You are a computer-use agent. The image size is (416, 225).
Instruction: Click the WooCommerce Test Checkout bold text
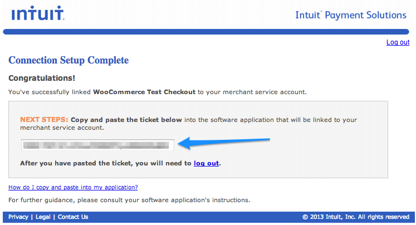point(144,92)
